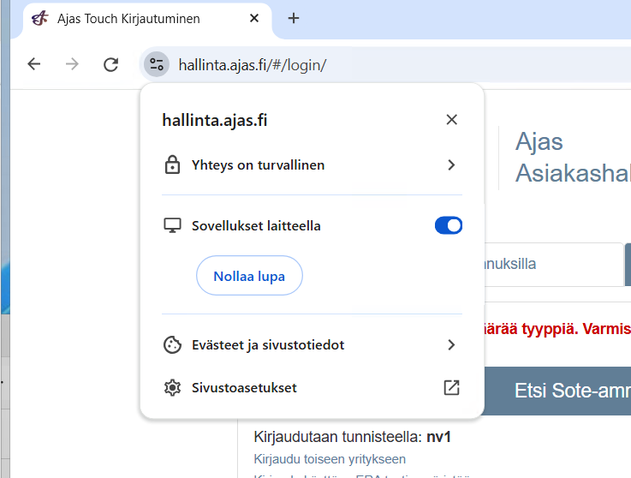
Task: Click the address bar URL hallinta.ajas.fi
Action: point(252,64)
